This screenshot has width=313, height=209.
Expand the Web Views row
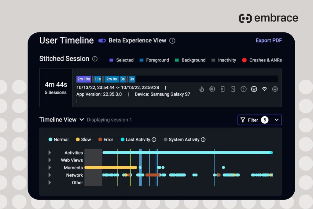tap(50, 160)
